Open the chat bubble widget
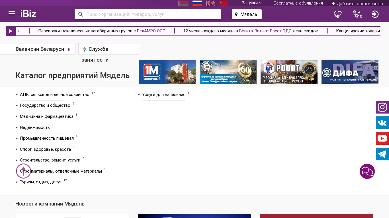 point(367,171)
